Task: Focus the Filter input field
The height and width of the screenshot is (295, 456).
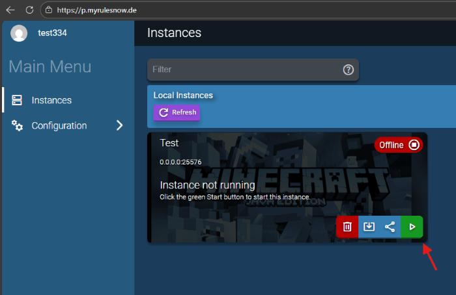Action: click(x=244, y=70)
